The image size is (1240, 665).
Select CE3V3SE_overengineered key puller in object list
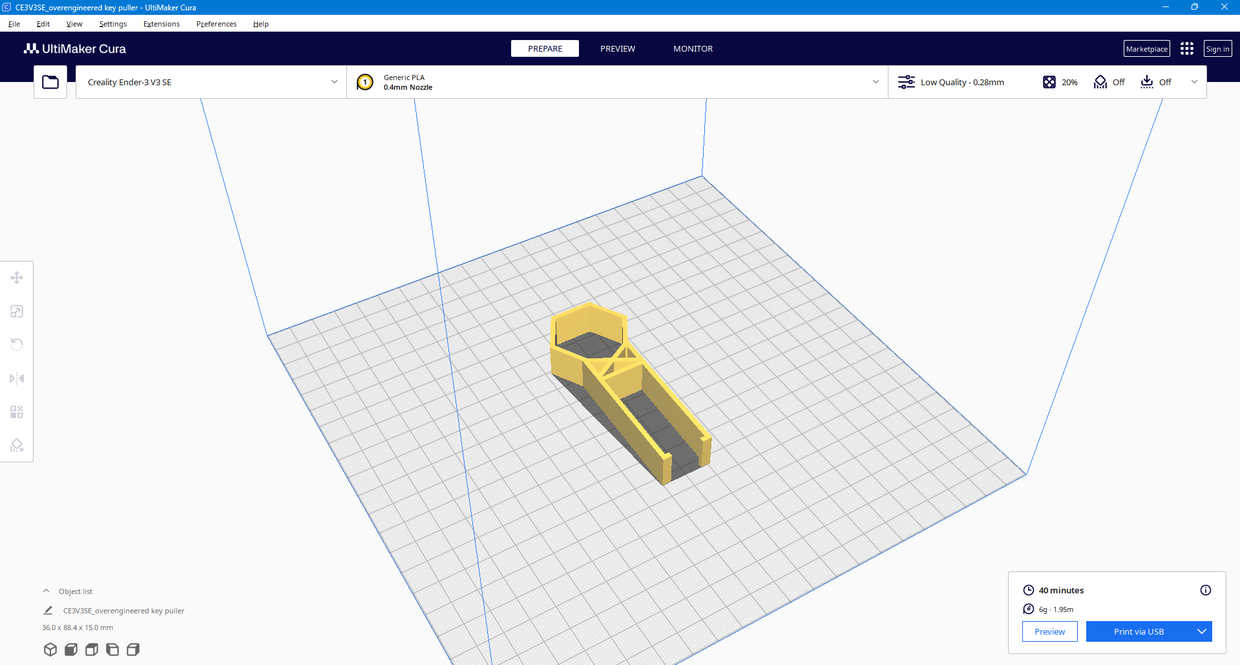tap(124, 611)
